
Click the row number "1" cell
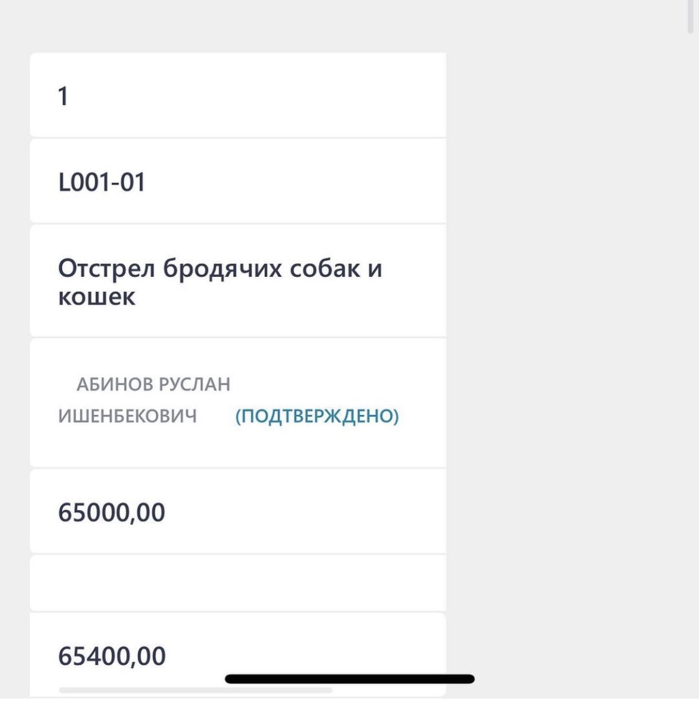(63, 96)
